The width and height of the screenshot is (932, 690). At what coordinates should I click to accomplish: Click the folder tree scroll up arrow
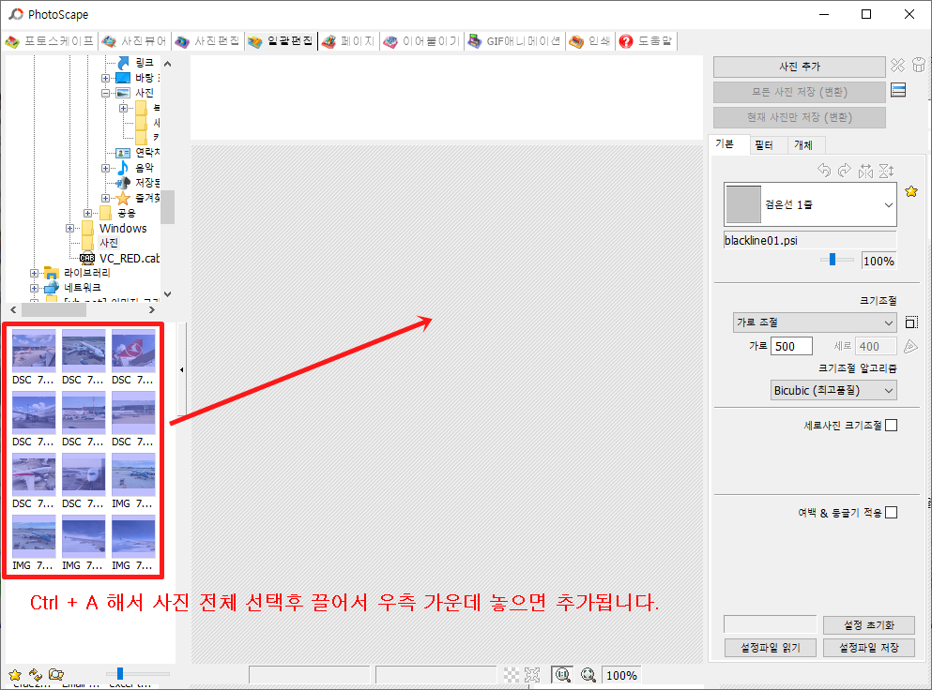(168, 64)
